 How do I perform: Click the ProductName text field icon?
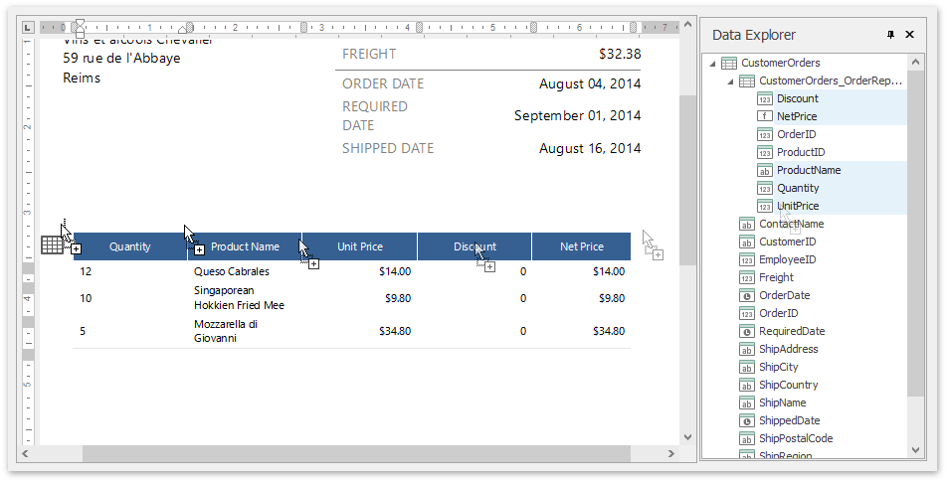tap(764, 171)
